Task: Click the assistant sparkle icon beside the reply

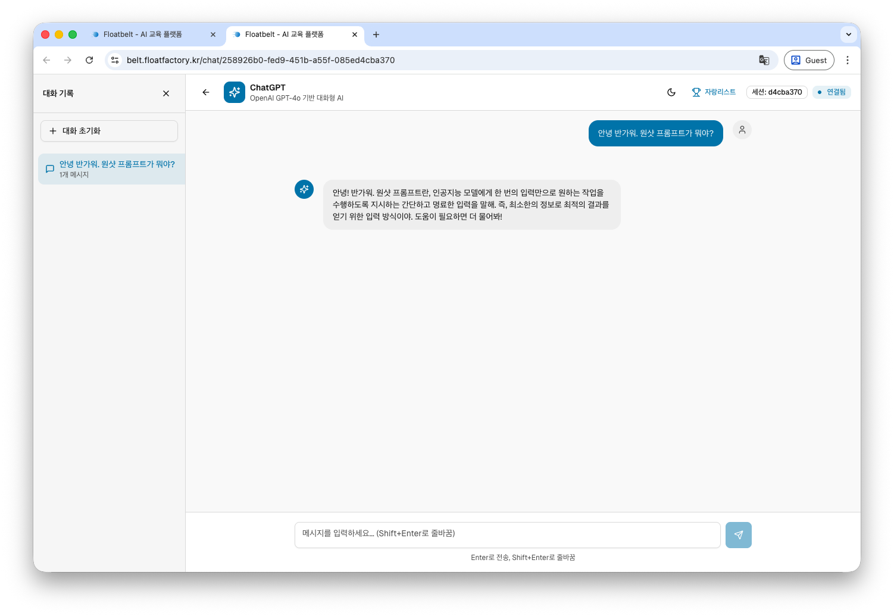Action: tap(304, 189)
